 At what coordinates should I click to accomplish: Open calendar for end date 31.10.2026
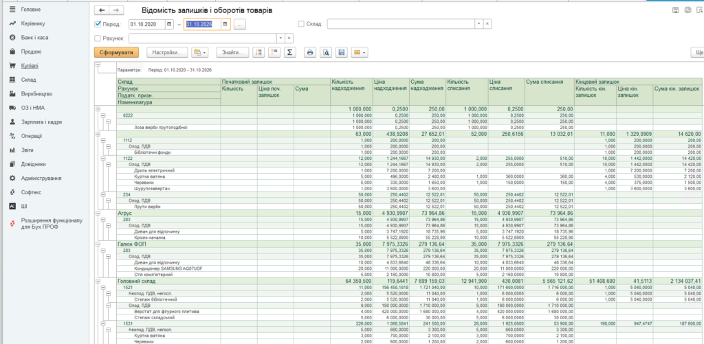[225, 24]
